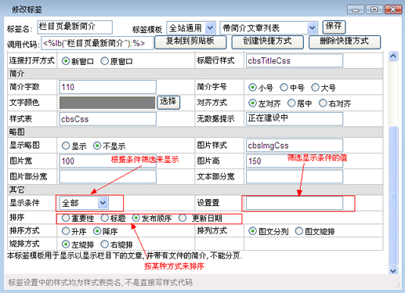The width and height of the screenshot is (405, 293).
Task: Expand the 带简介文章列表 template dropdown
Action: coord(312,28)
